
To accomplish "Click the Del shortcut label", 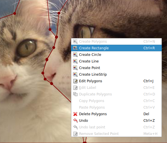I will pos(146,114).
